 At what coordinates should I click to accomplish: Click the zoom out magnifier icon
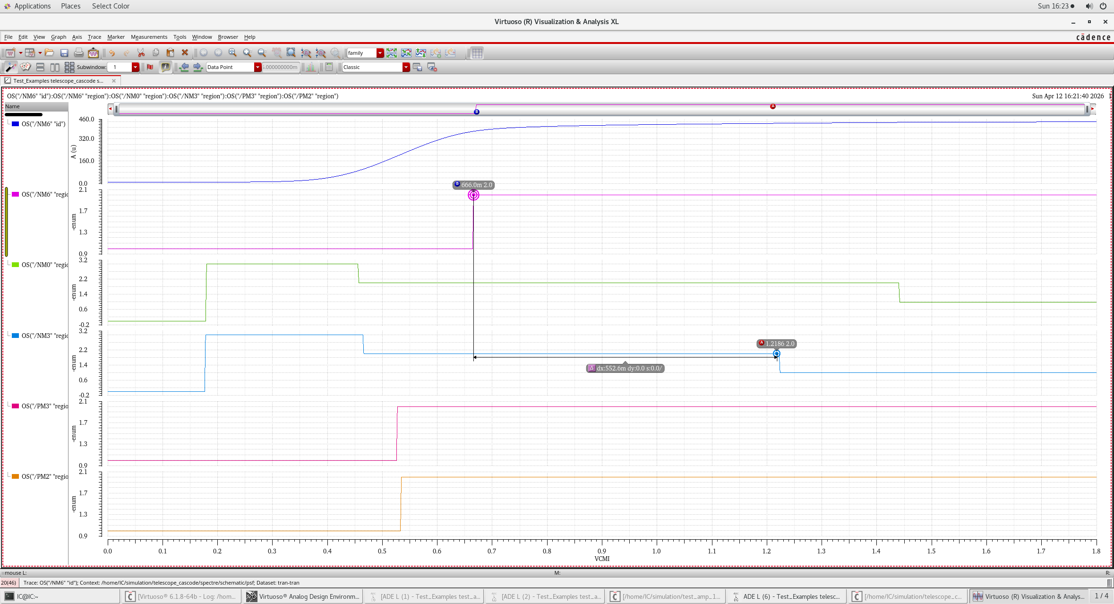[x=262, y=53]
